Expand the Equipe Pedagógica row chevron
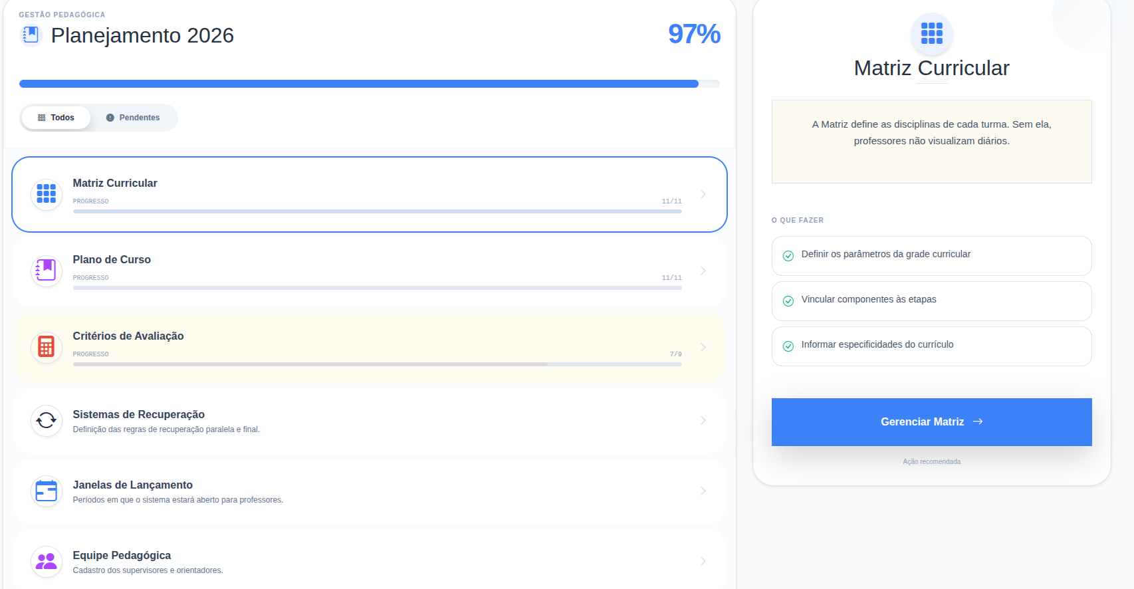This screenshot has width=1134, height=589. point(703,561)
